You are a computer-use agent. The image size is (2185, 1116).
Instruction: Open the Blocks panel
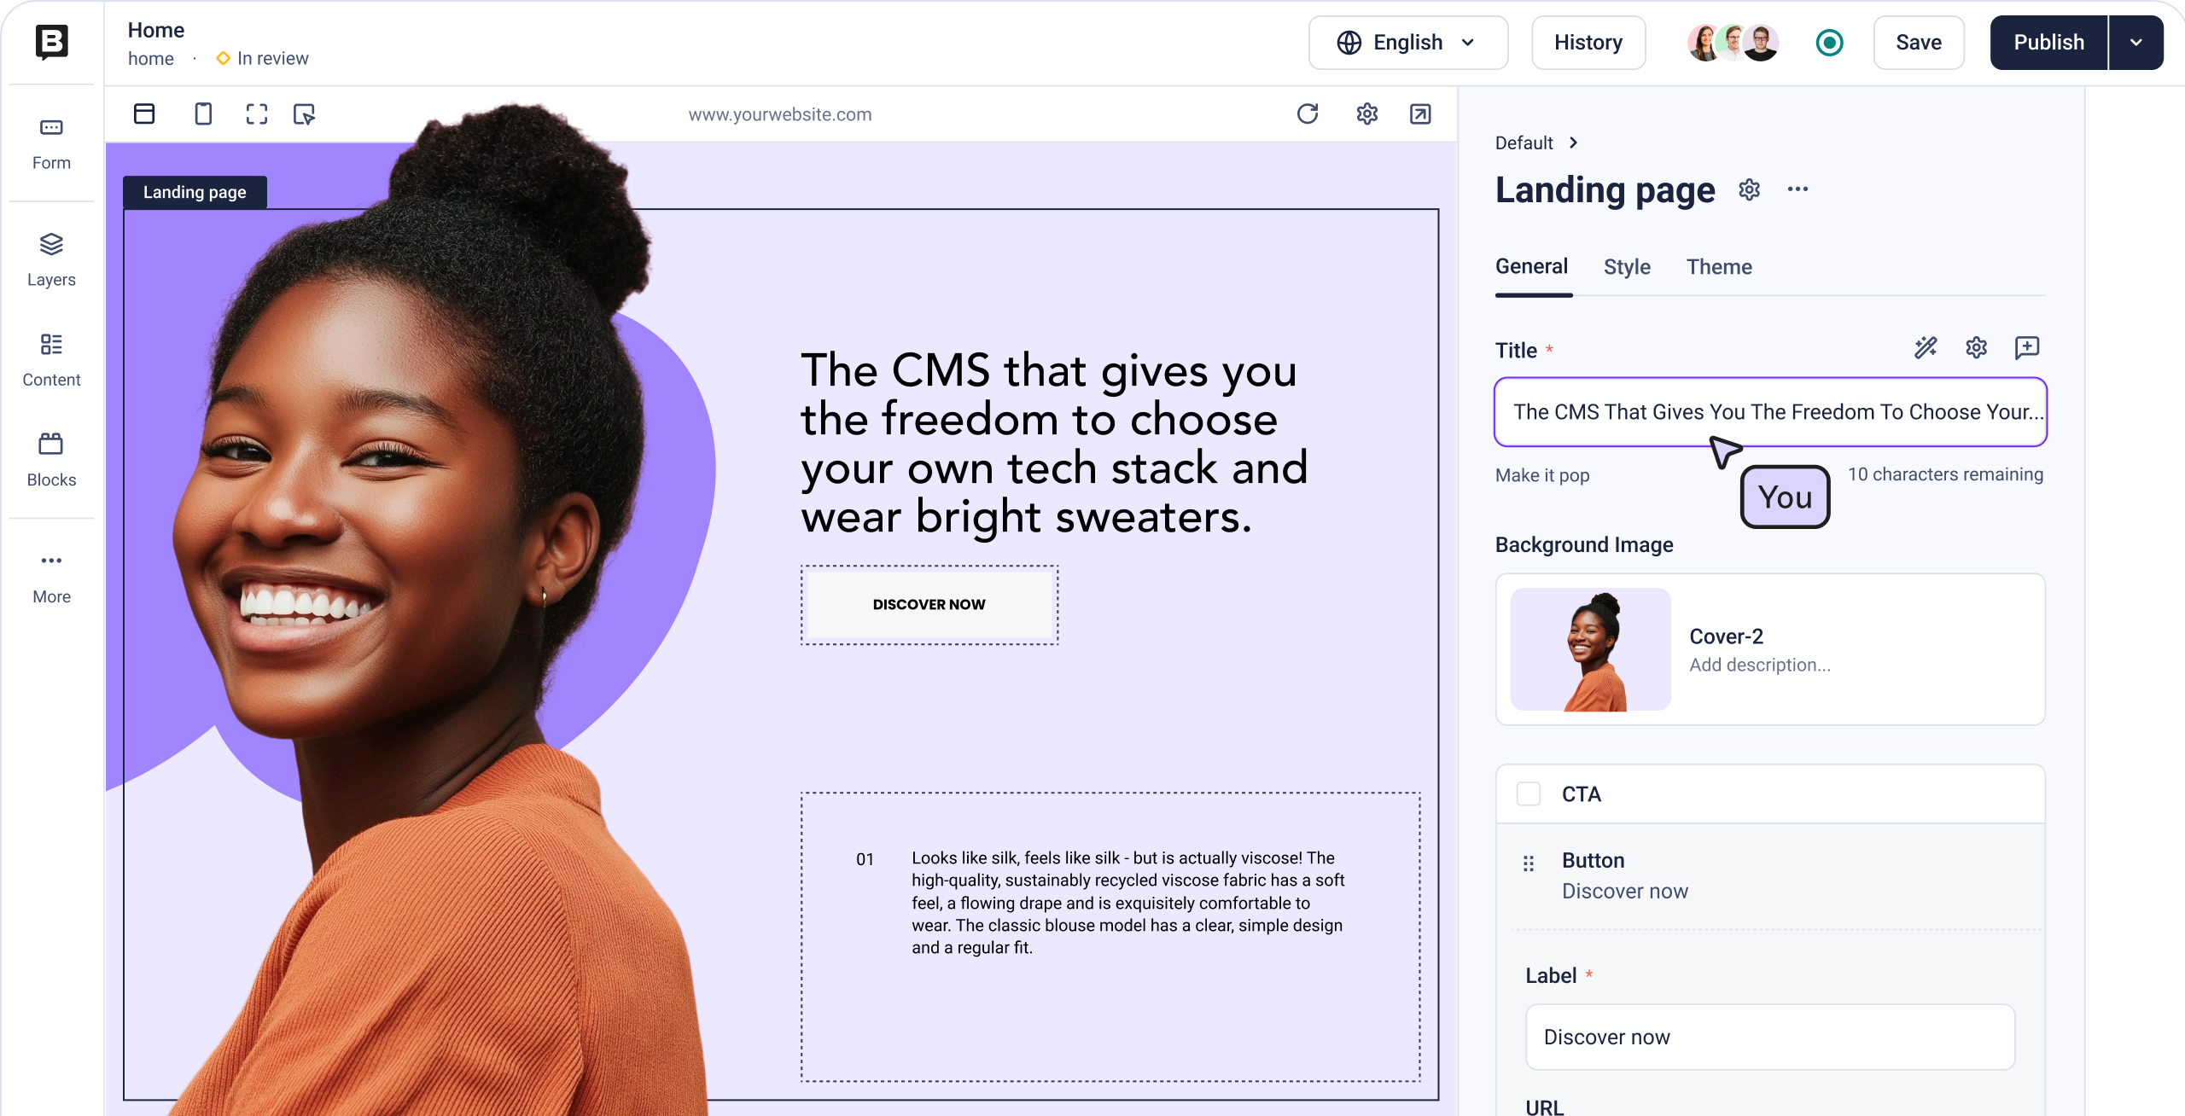[x=51, y=460]
